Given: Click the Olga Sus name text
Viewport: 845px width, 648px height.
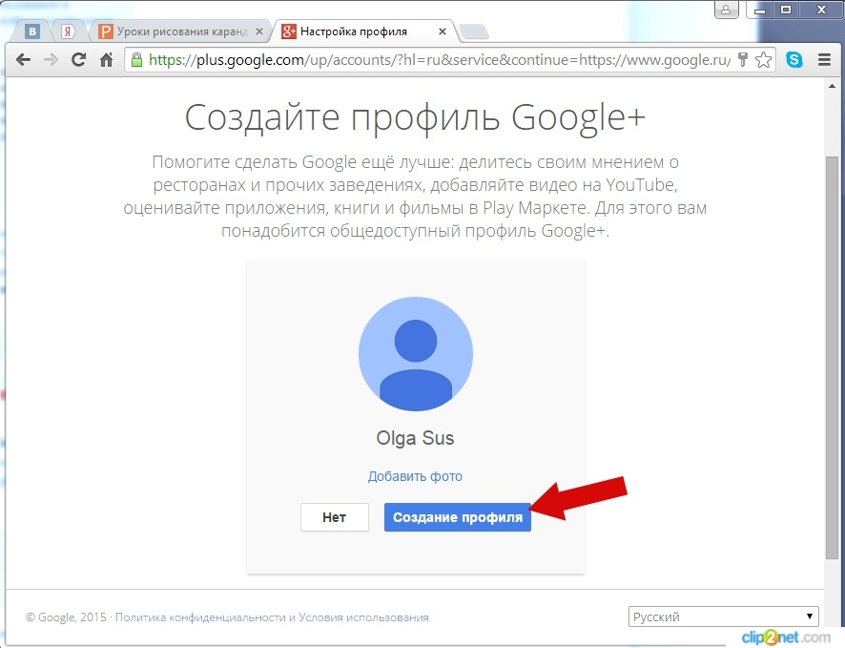Looking at the screenshot, I should pos(415,438).
